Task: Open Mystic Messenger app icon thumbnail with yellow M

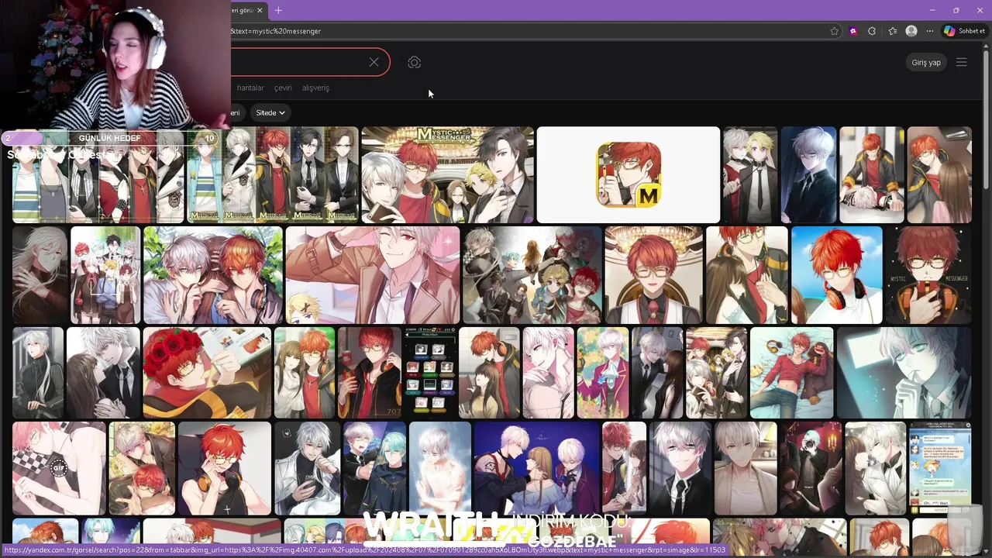Action: click(x=629, y=175)
